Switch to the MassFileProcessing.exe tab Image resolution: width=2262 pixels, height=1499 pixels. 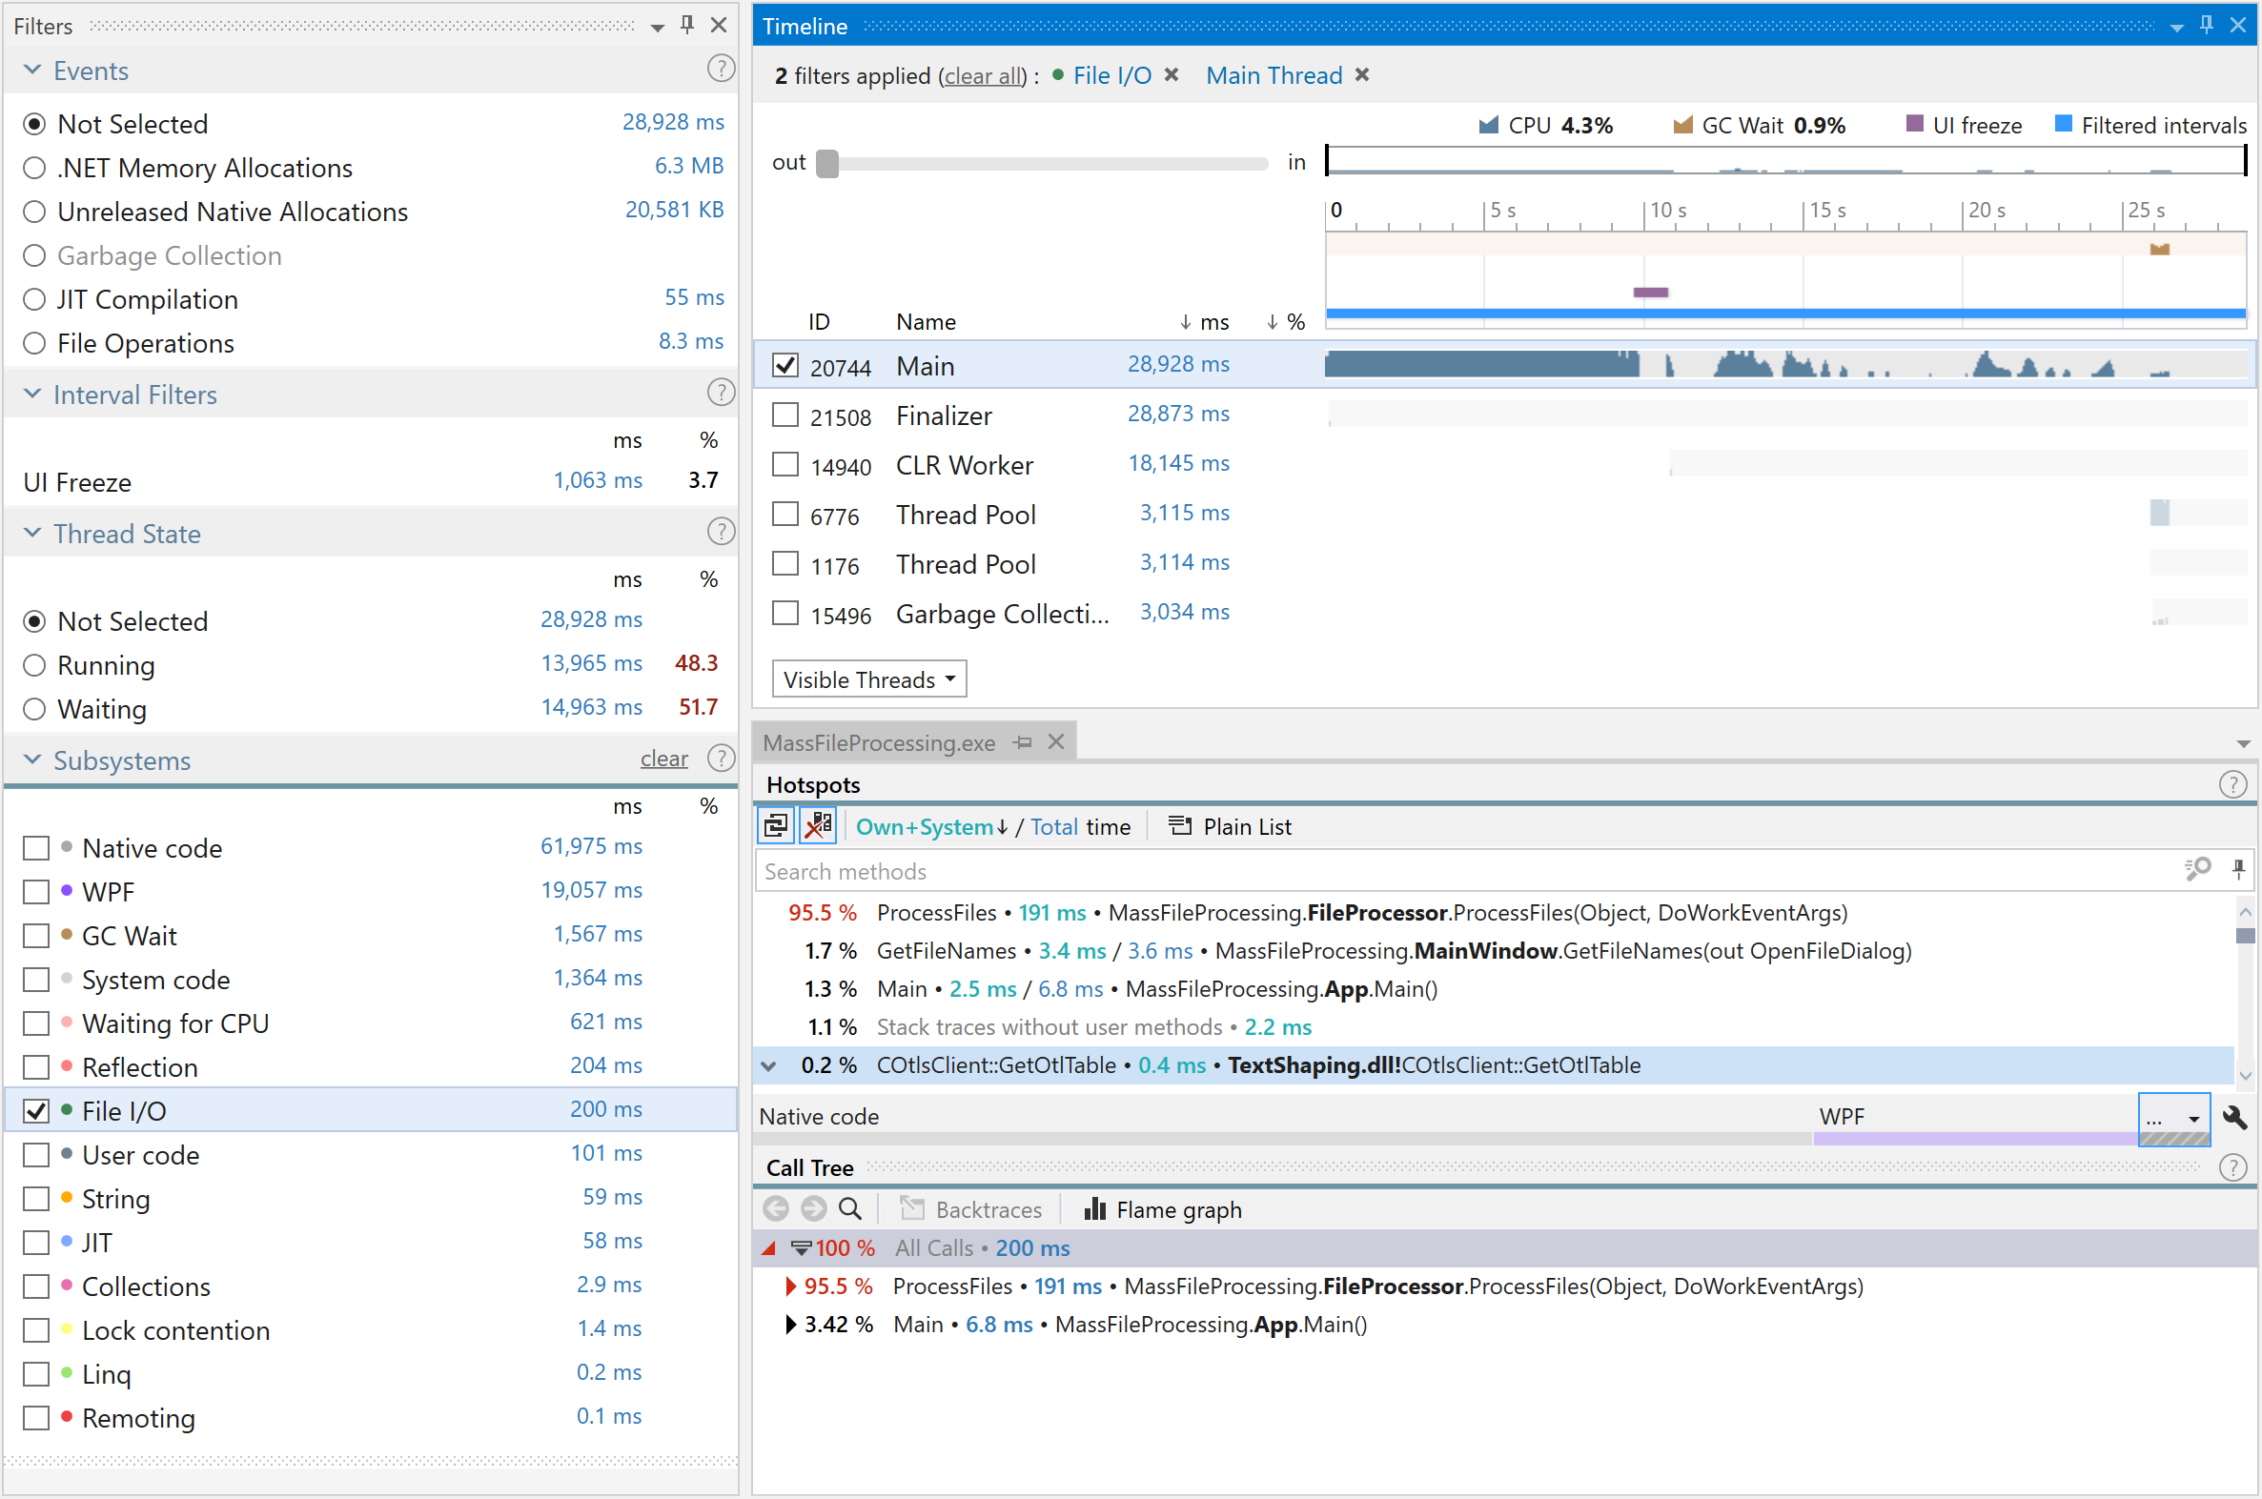880,741
